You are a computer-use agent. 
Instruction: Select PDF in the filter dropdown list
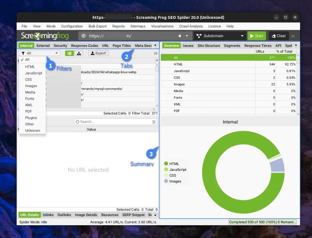(32, 111)
